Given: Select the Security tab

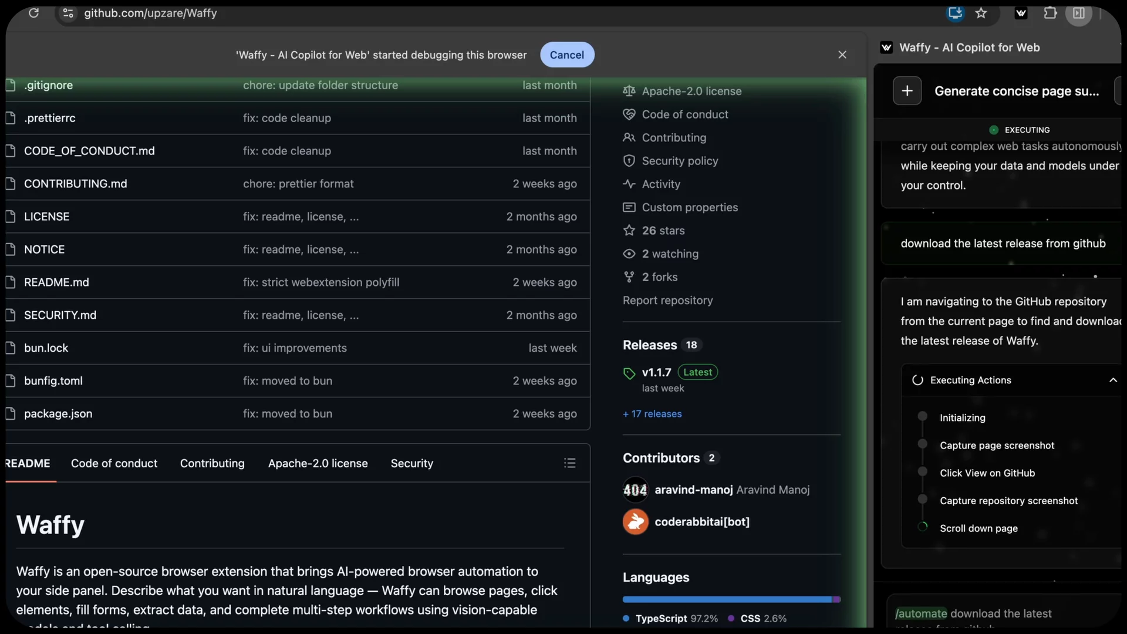Looking at the screenshot, I should [412, 463].
